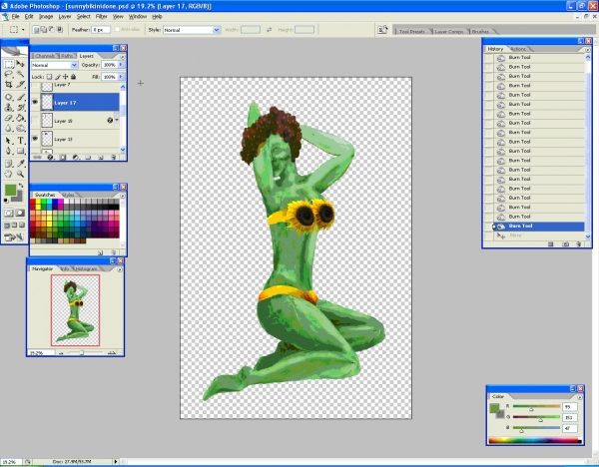The width and height of the screenshot is (599, 467).
Task: Select the Crop tool
Action: 9,84
